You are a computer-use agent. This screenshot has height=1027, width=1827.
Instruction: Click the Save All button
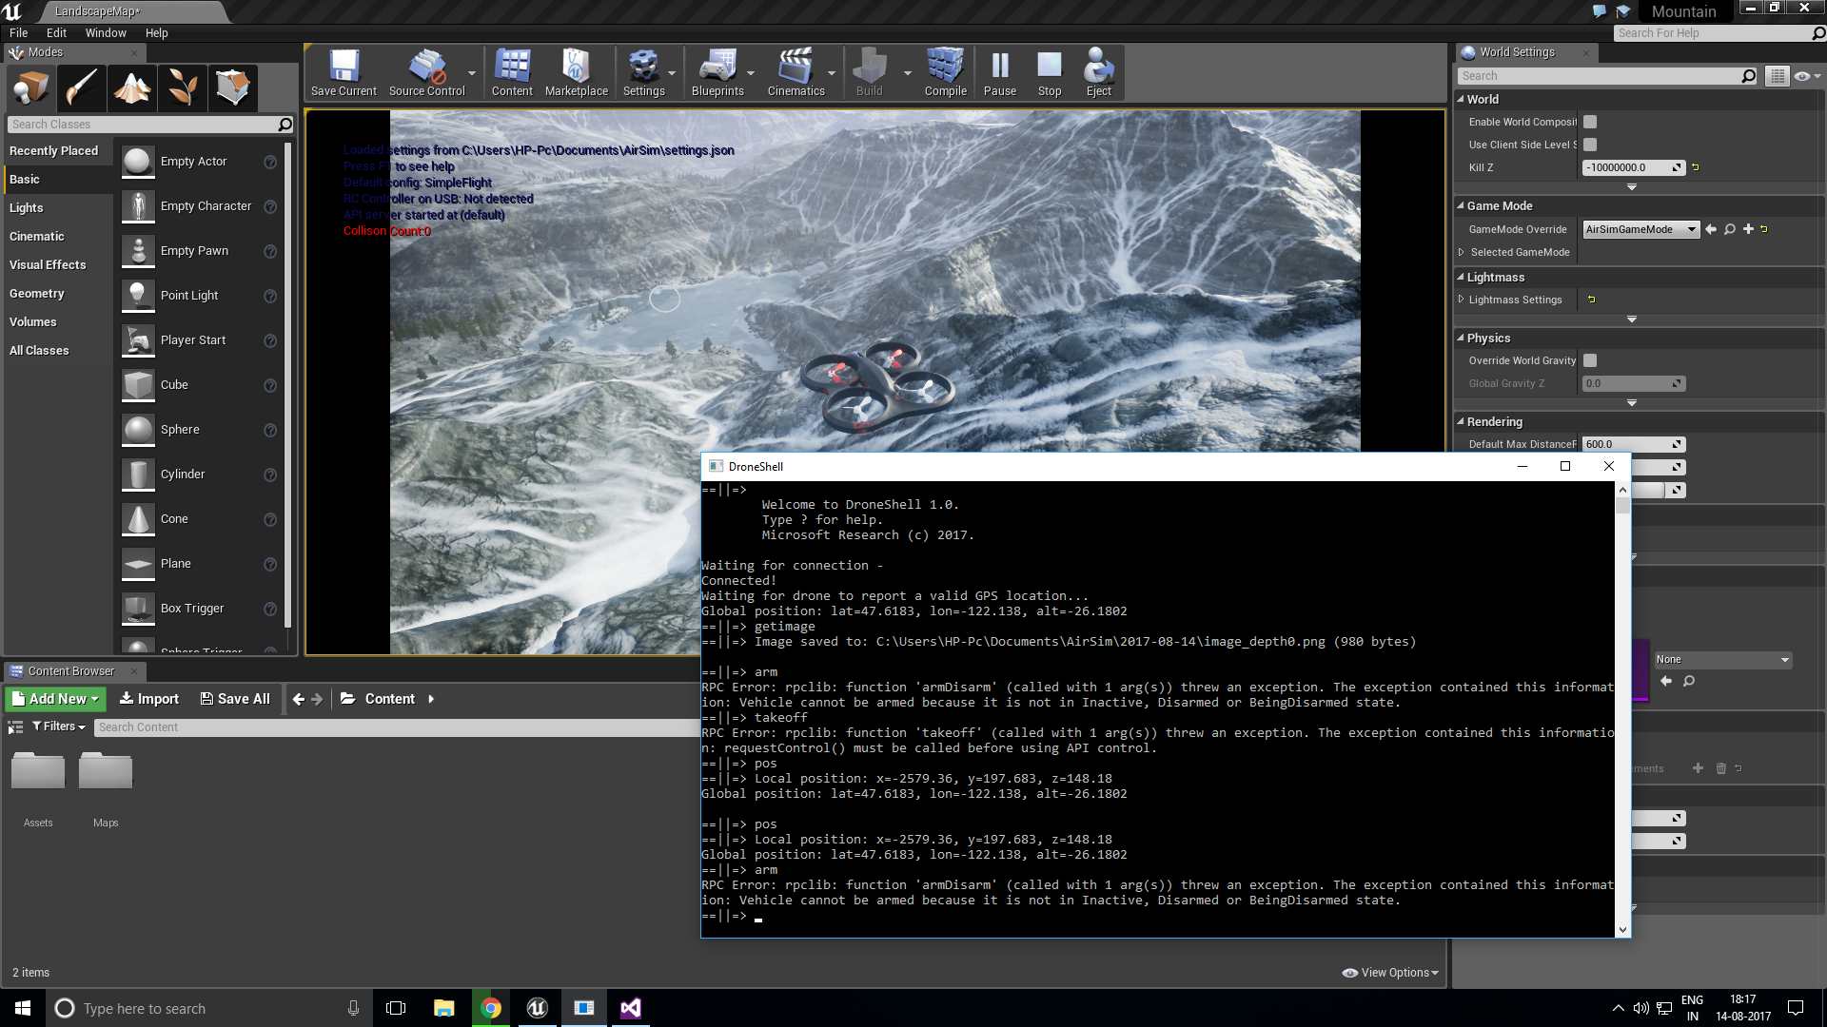[235, 698]
